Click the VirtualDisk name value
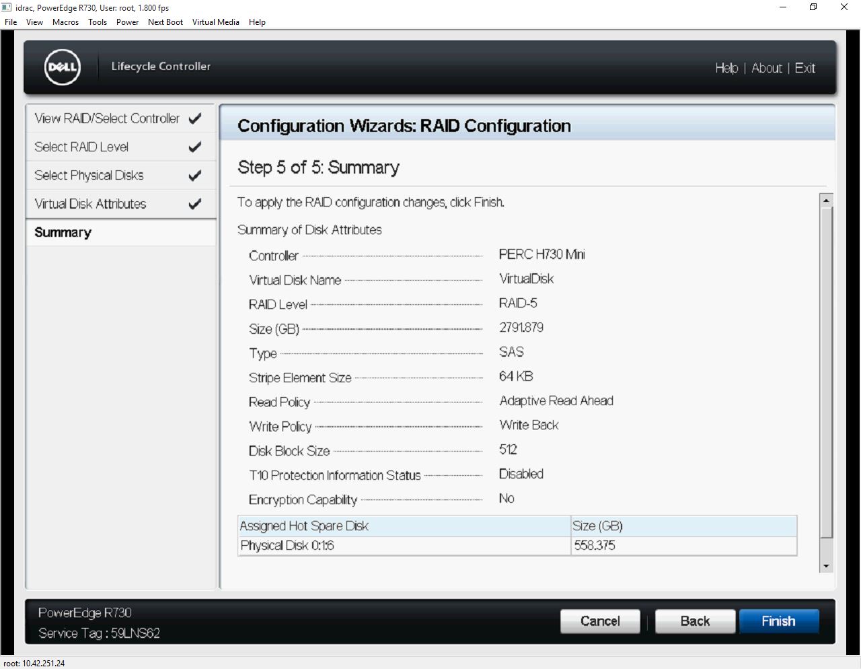This screenshot has width=861, height=669. tap(527, 279)
